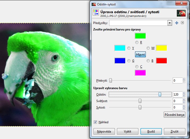Screen dimensions: 190x139
Task: Click the Překrytí overlap slider handle
Action: (x=110, y=80)
